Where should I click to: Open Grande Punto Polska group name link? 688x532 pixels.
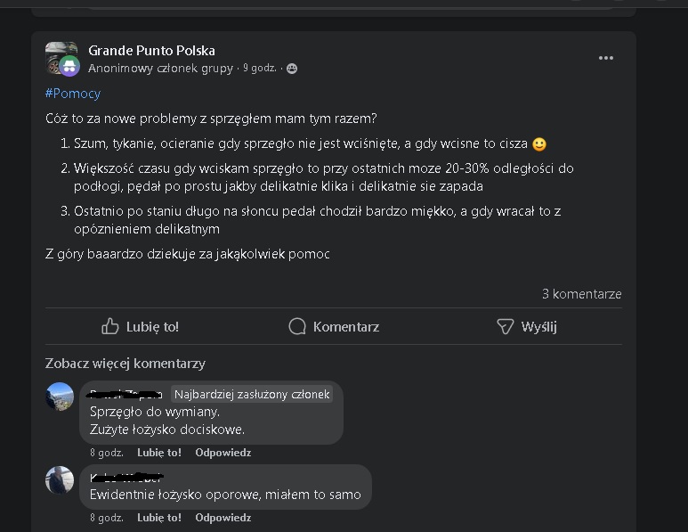[x=151, y=51]
